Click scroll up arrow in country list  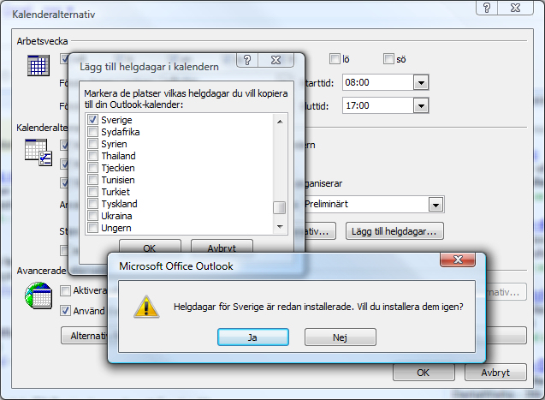pos(280,122)
